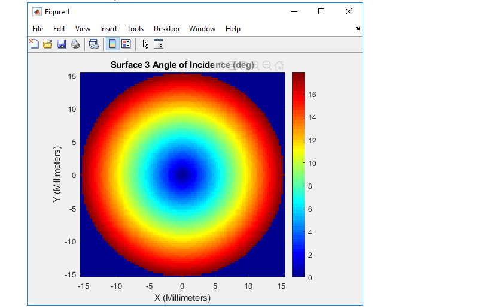Open the Property Inspector icon
Viewport: 484px width, 308px height.
159,44
